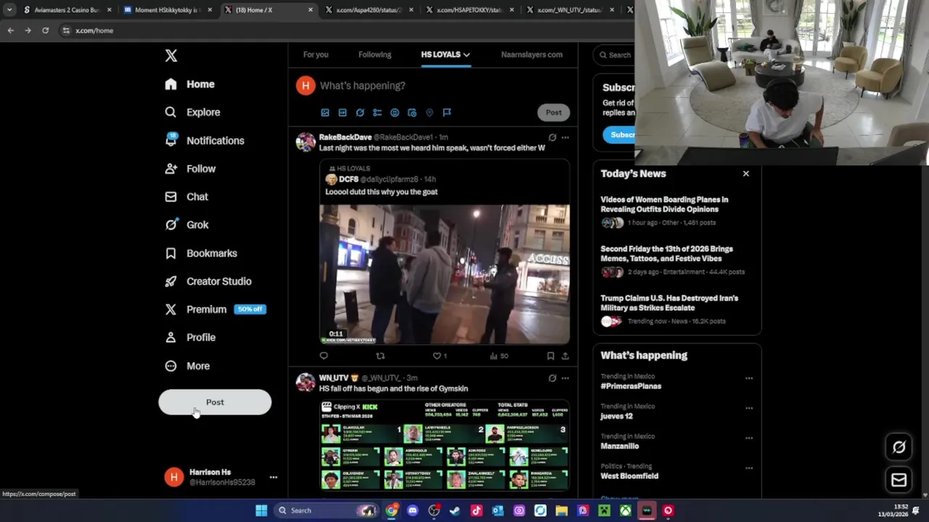
Task: Open the floating Messages envelope button
Action: tap(899, 480)
